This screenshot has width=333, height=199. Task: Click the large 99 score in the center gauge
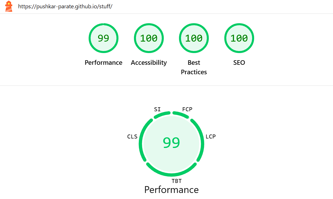pyautogui.click(x=171, y=143)
